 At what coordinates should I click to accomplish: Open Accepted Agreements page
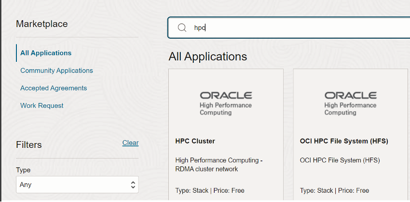tap(54, 88)
